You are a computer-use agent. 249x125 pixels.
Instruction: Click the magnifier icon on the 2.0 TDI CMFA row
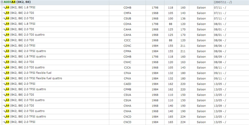click(x=4, y=13)
